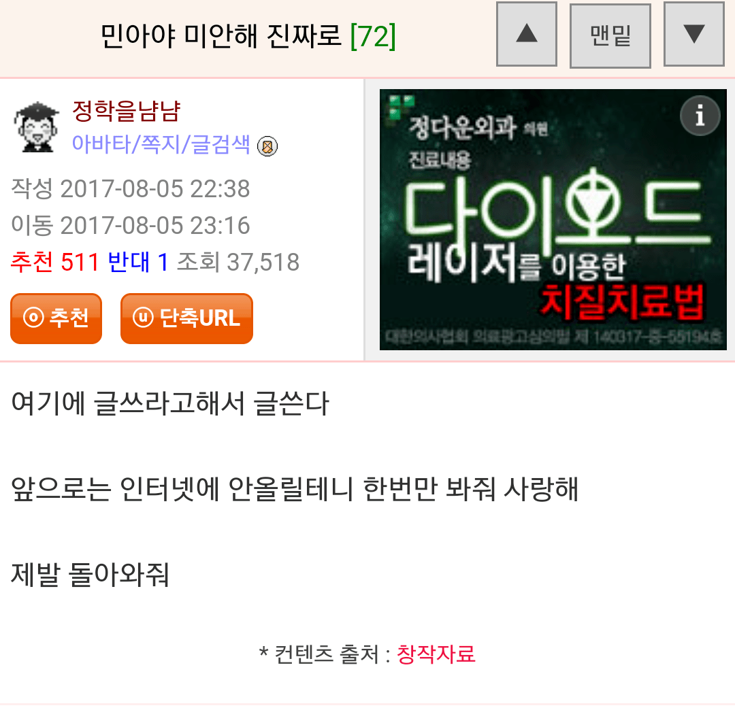The width and height of the screenshot is (735, 710).
Task: Follow the 창작자료 source link
Action: pyautogui.click(x=436, y=654)
